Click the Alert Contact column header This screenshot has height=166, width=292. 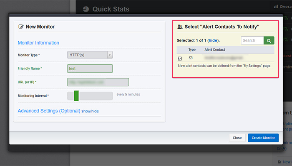(x=215, y=50)
